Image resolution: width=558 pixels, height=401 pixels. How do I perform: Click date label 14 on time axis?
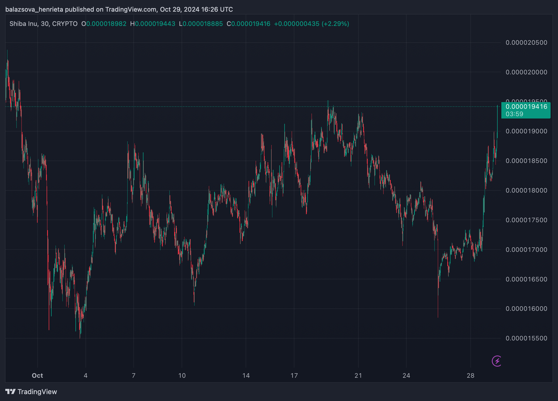[x=246, y=375]
